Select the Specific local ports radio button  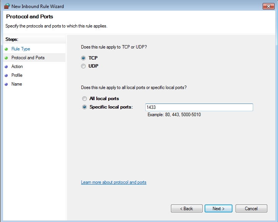84,107
